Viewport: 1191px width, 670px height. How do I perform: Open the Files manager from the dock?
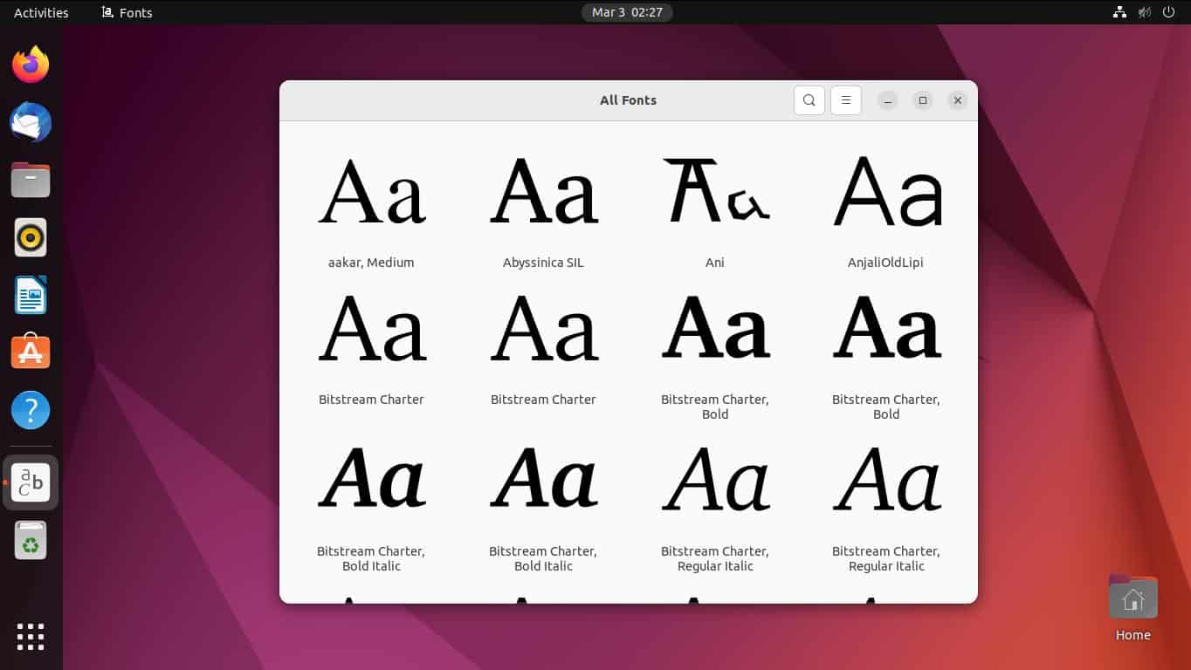coord(31,180)
